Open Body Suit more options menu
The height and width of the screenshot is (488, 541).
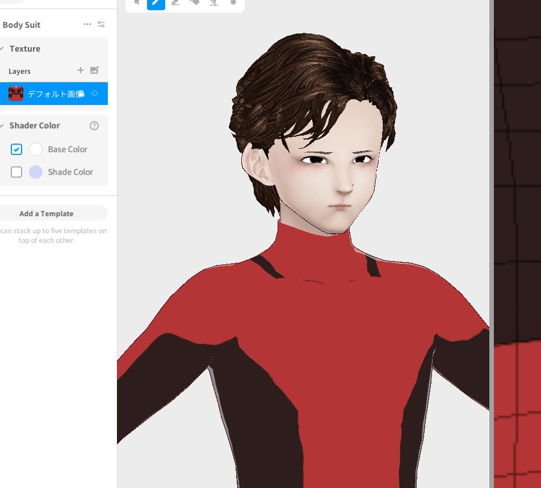[x=87, y=24]
